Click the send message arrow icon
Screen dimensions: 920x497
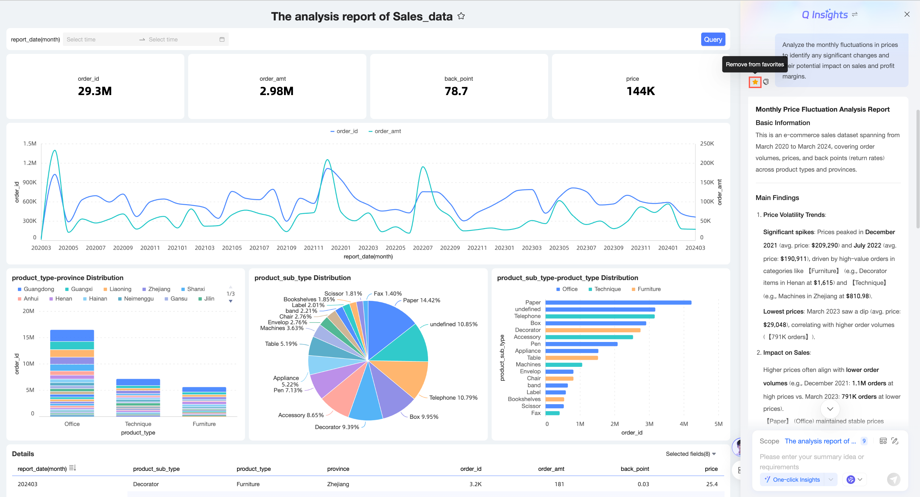pos(893,479)
